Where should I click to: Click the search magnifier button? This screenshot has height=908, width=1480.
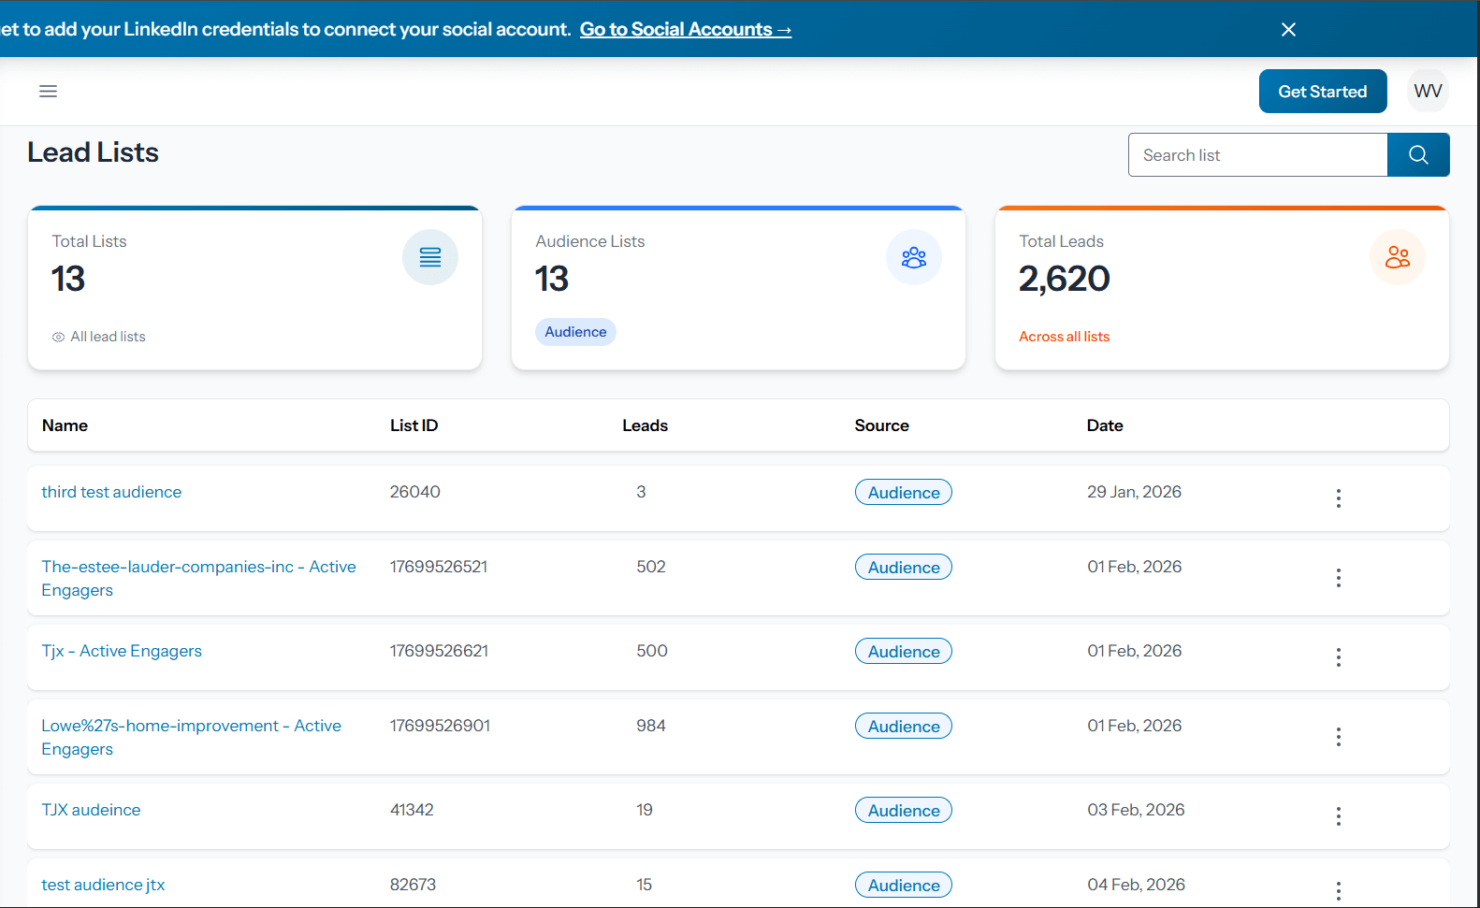(1417, 155)
